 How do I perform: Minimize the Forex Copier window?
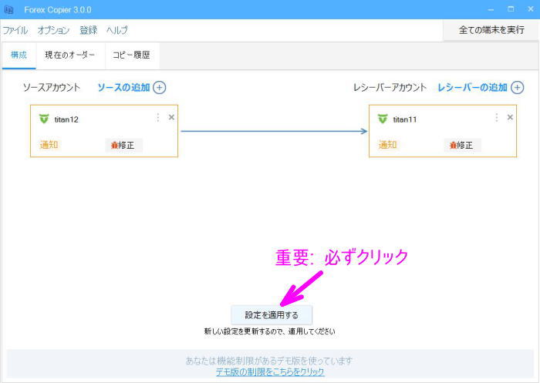pyautogui.click(x=491, y=10)
